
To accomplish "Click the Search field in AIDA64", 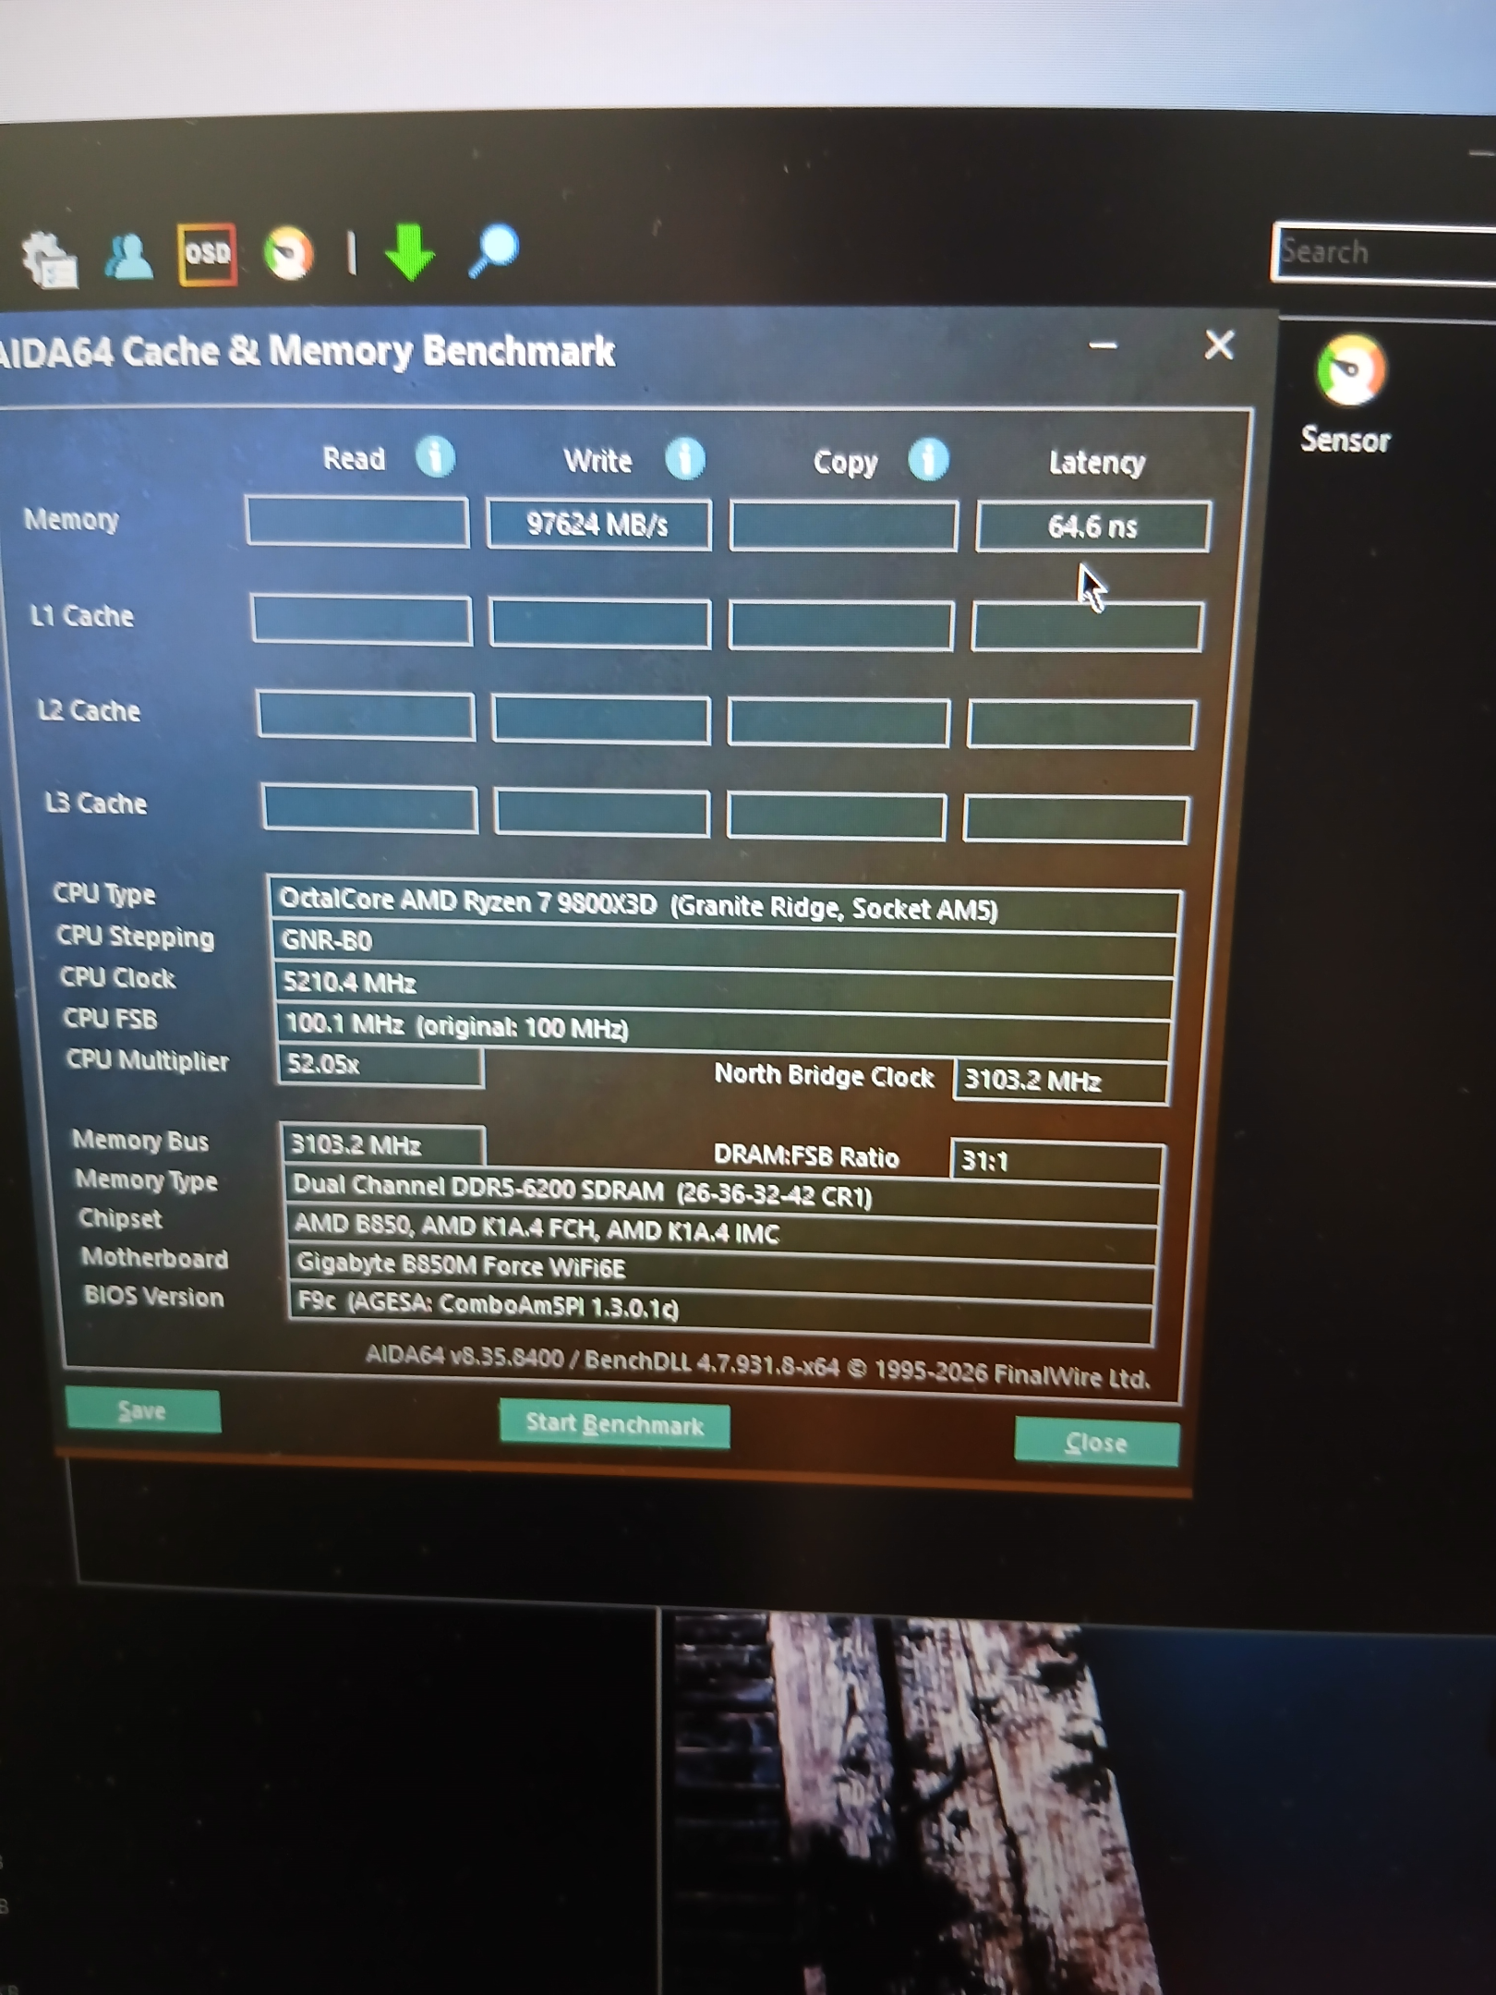I will click(x=1384, y=251).
